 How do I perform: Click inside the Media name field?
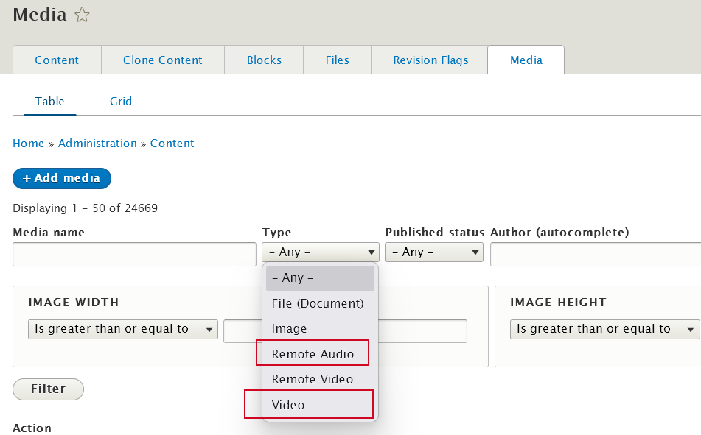[x=133, y=254]
